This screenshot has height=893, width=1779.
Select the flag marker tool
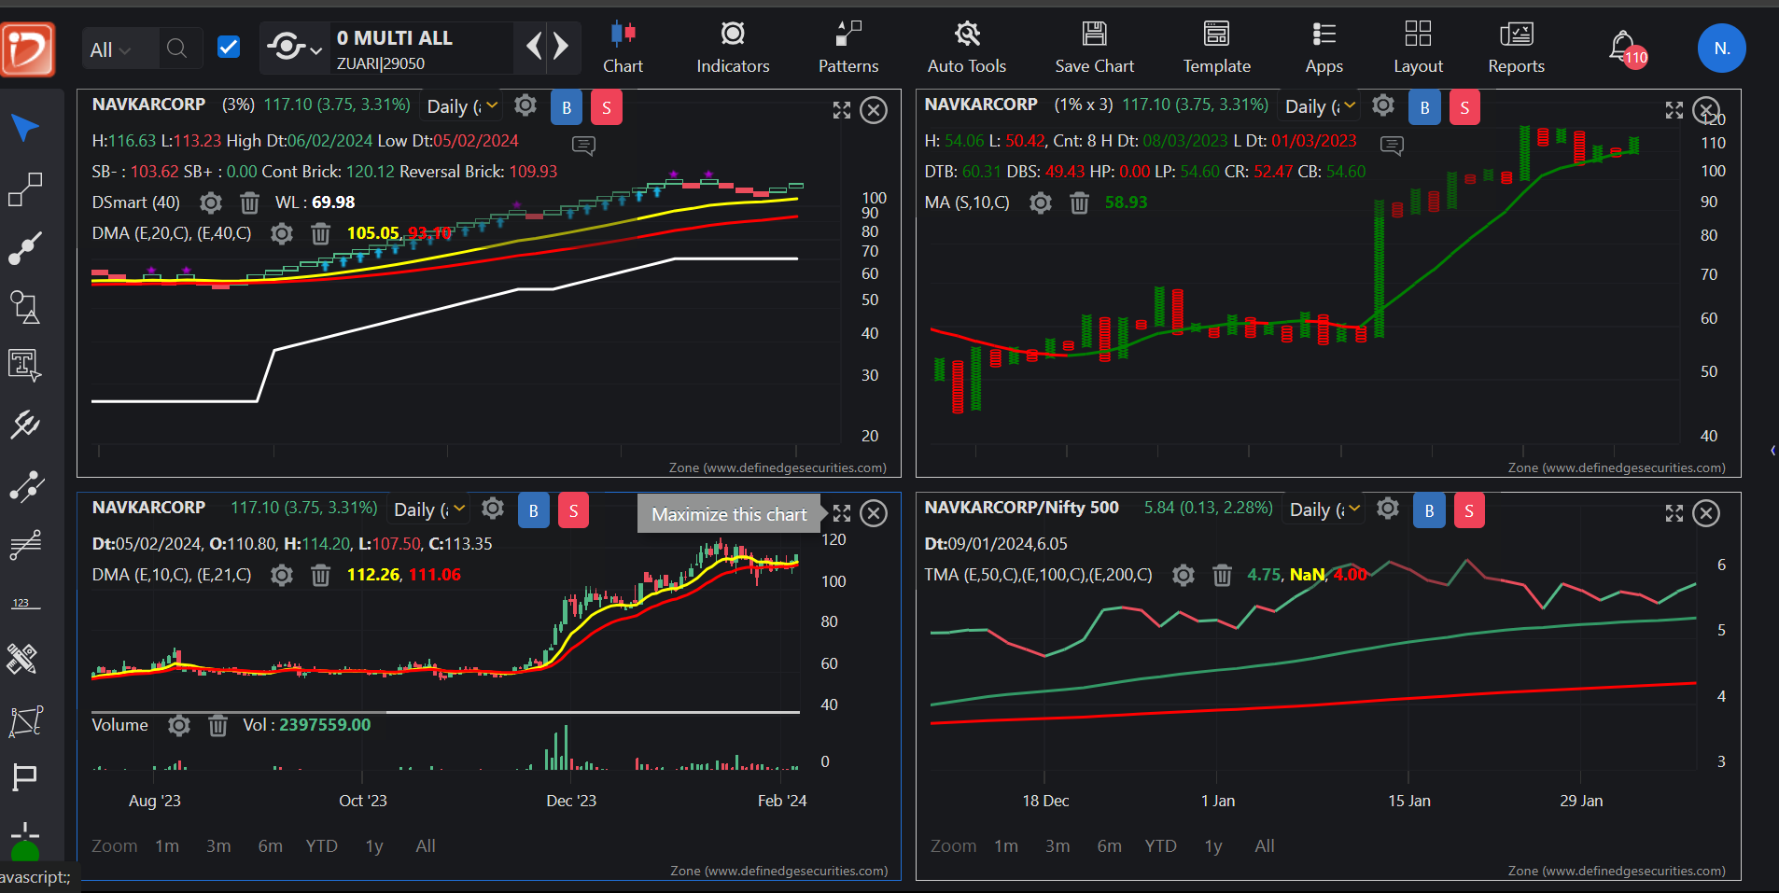pos(25,777)
